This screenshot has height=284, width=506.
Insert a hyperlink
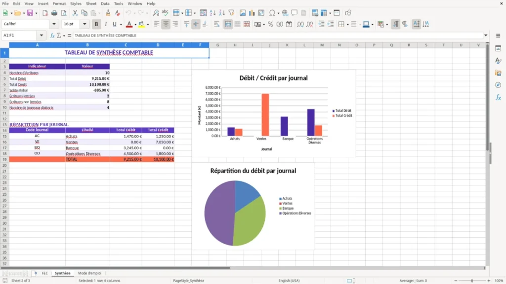click(x=285, y=13)
